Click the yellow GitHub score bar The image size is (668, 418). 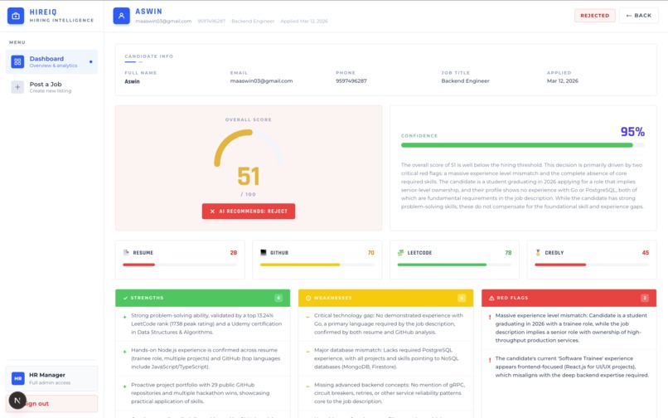pyautogui.click(x=300, y=265)
